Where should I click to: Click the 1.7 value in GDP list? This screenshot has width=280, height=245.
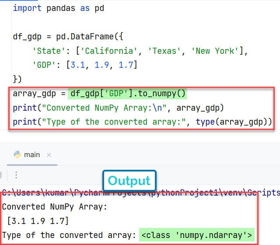pyautogui.click(x=126, y=65)
